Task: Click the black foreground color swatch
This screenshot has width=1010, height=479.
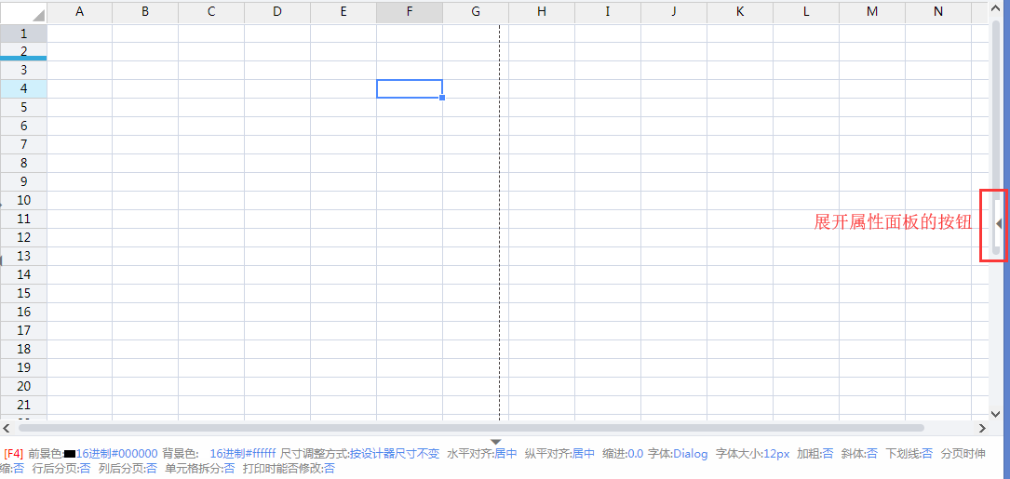Action: click(x=70, y=455)
